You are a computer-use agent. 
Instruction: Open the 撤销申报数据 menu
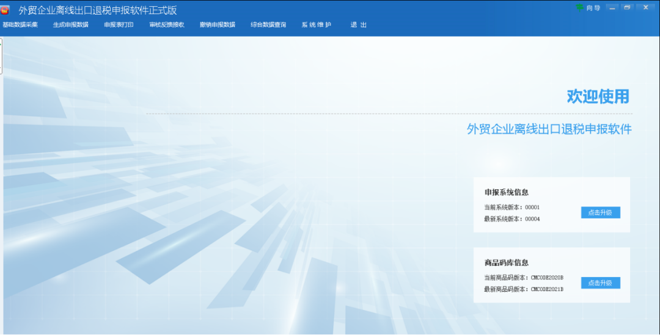(218, 25)
